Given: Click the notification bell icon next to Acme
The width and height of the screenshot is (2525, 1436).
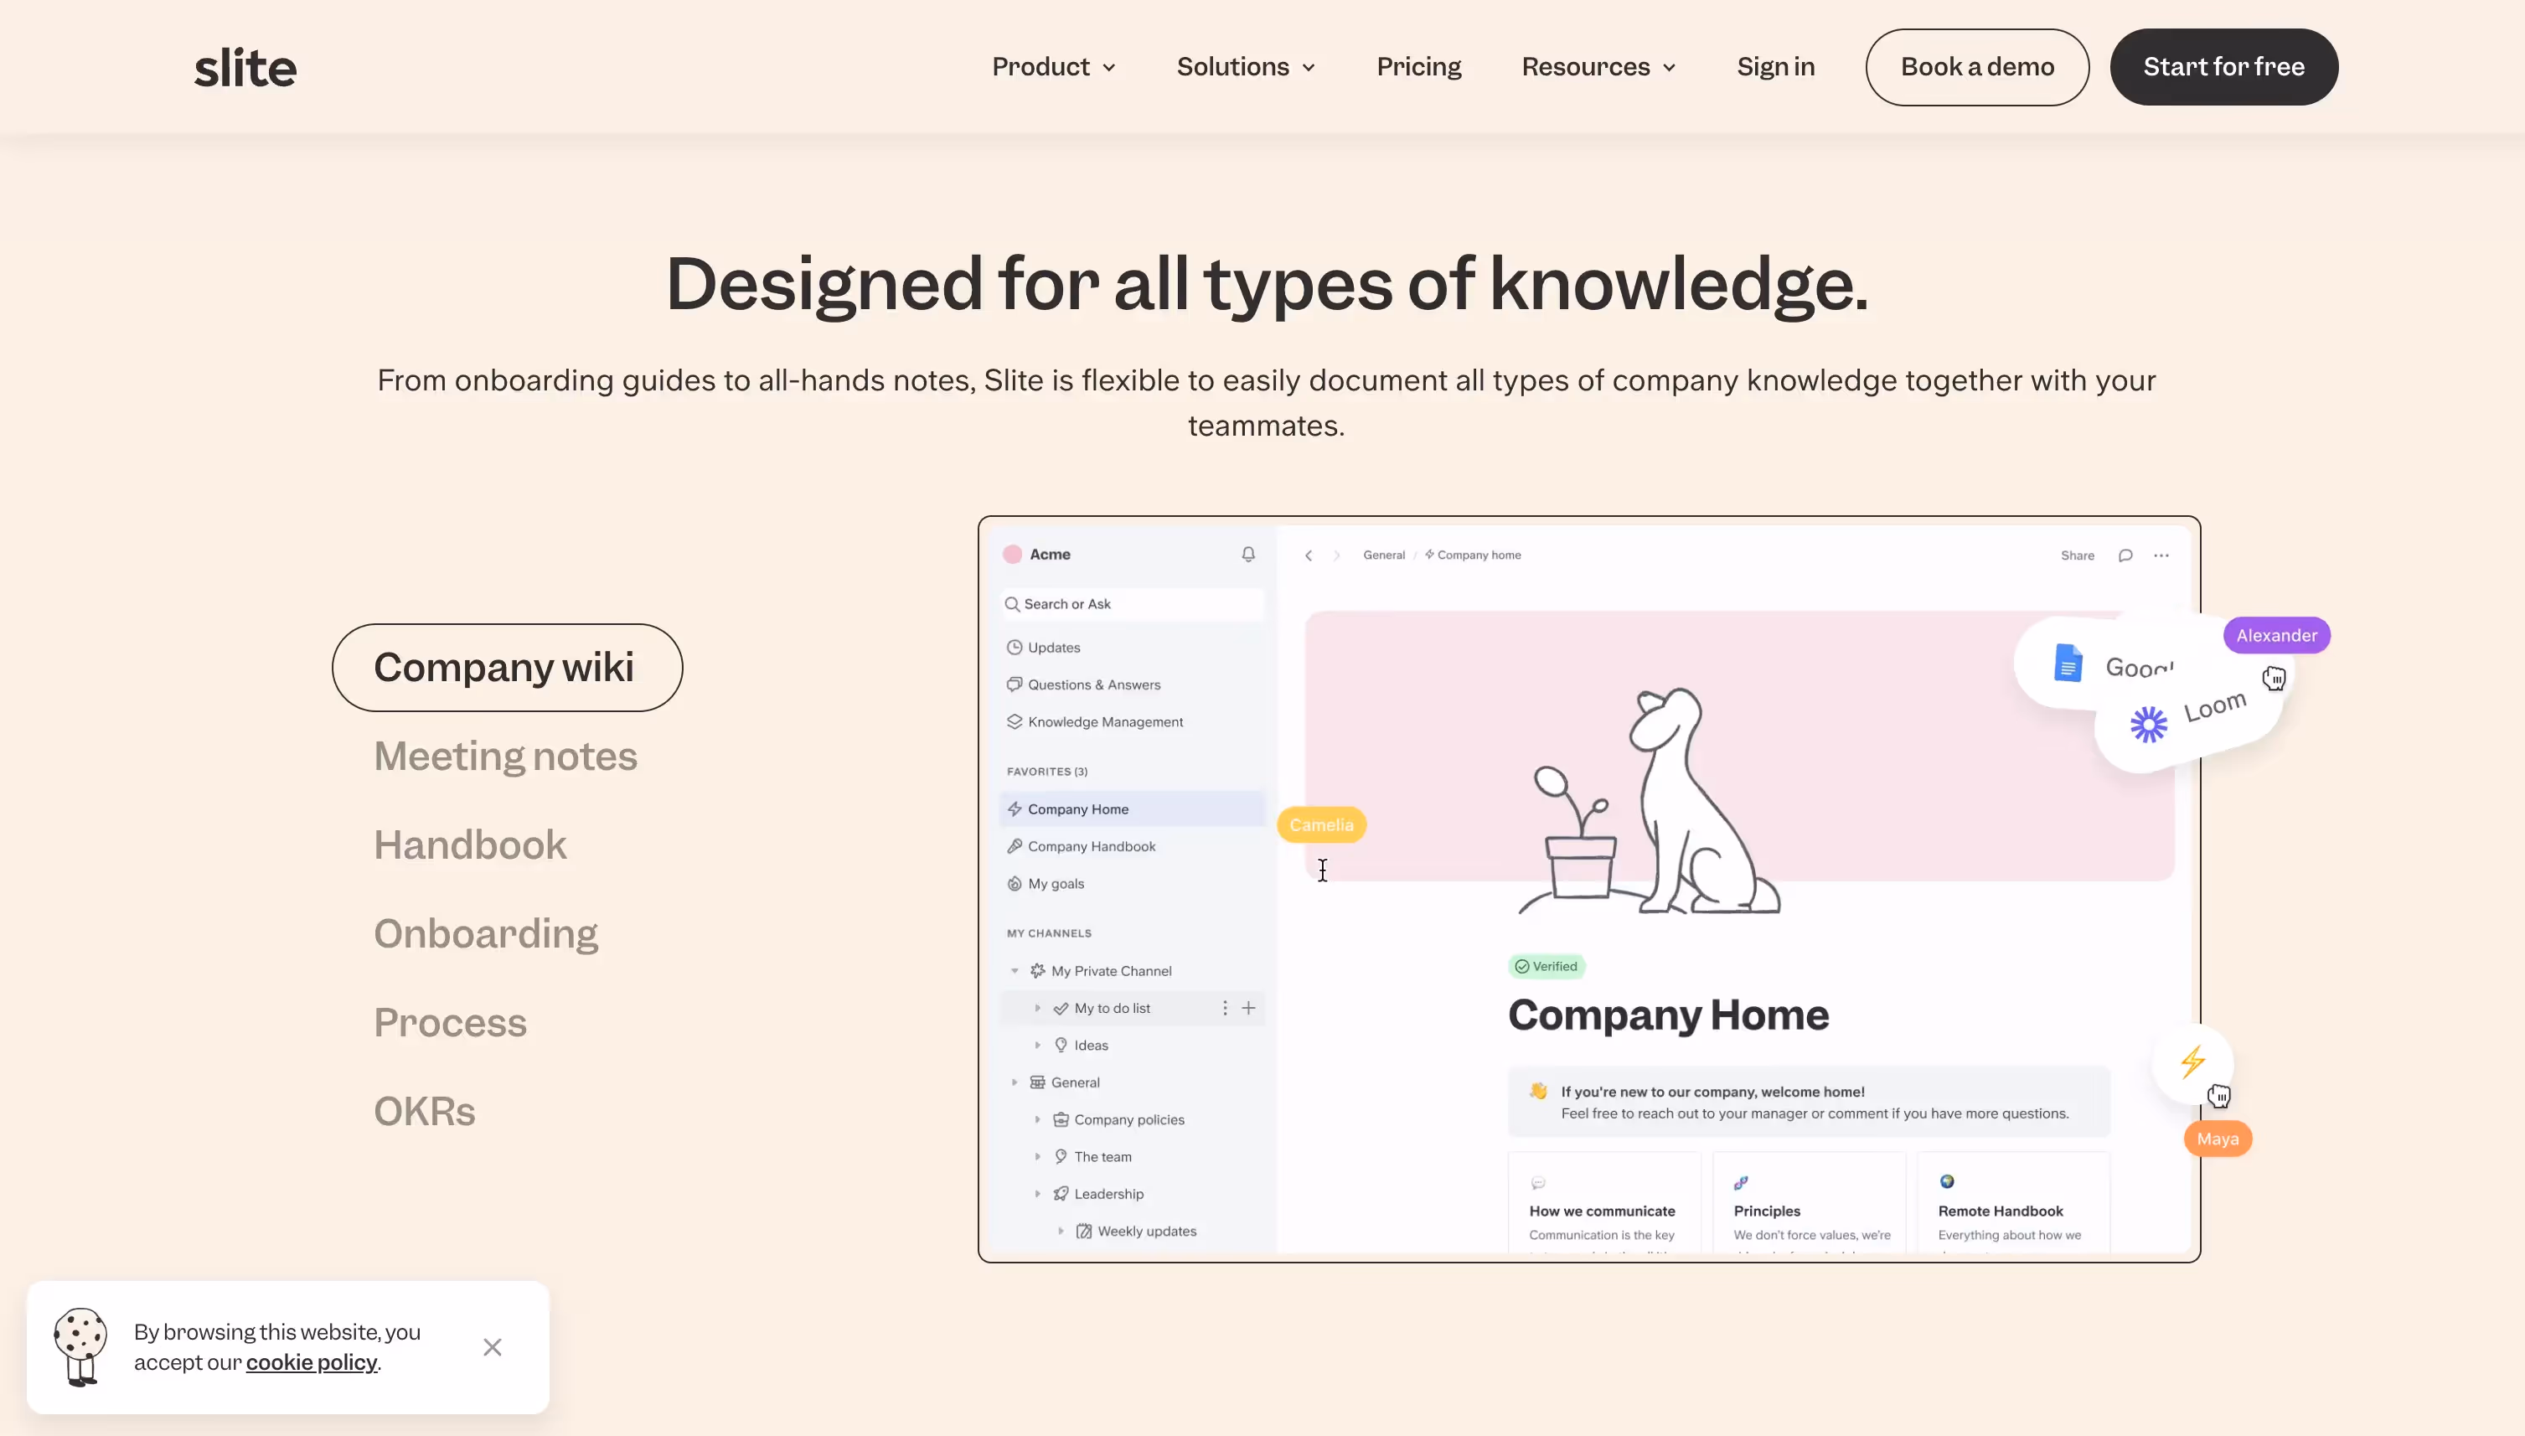Looking at the screenshot, I should pyautogui.click(x=1248, y=555).
